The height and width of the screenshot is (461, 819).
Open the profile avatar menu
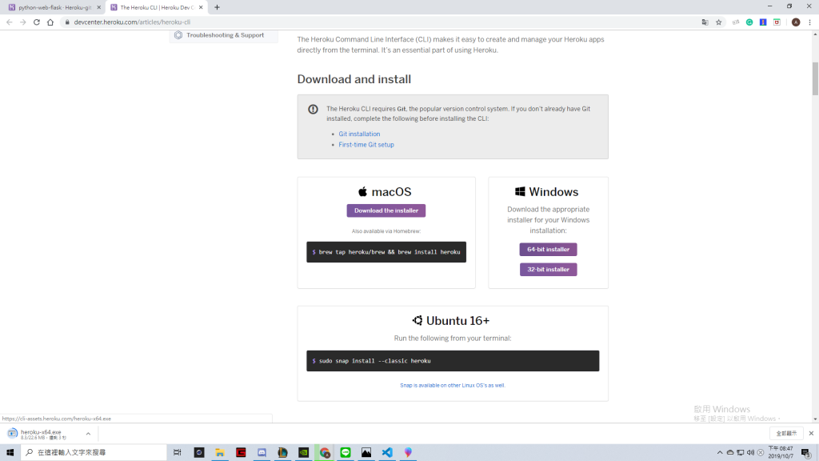coord(796,22)
